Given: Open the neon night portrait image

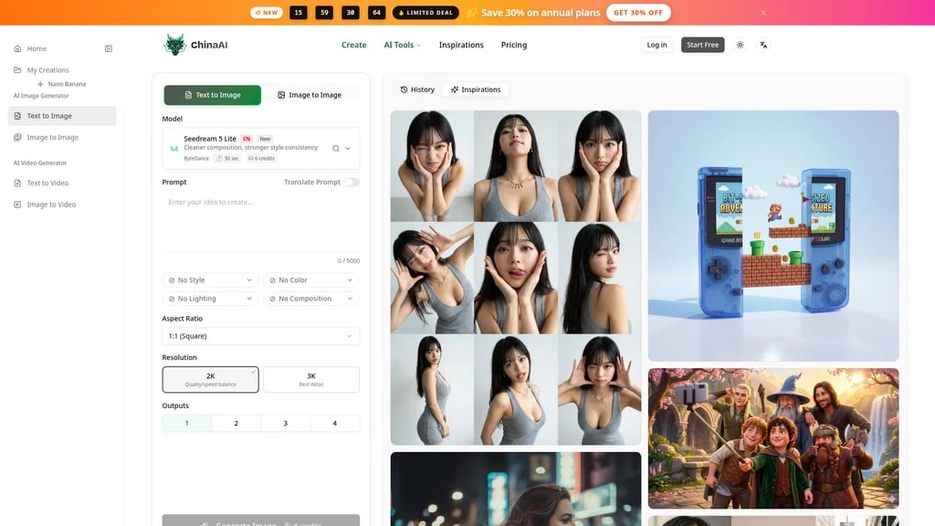Looking at the screenshot, I should click(516, 489).
